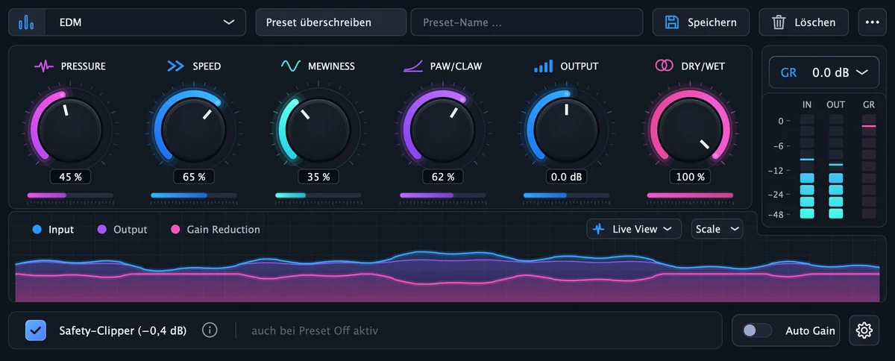Click the 65 % speed value box

tap(194, 177)
